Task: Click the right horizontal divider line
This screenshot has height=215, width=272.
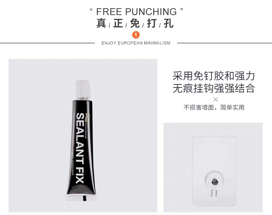Action: click(224, 43)
